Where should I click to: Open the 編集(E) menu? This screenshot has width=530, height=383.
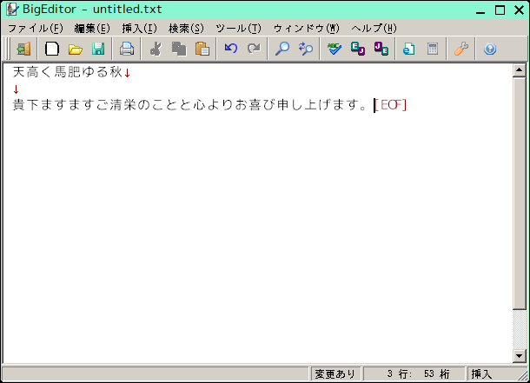pyautogui.click(x=92, y=29)
